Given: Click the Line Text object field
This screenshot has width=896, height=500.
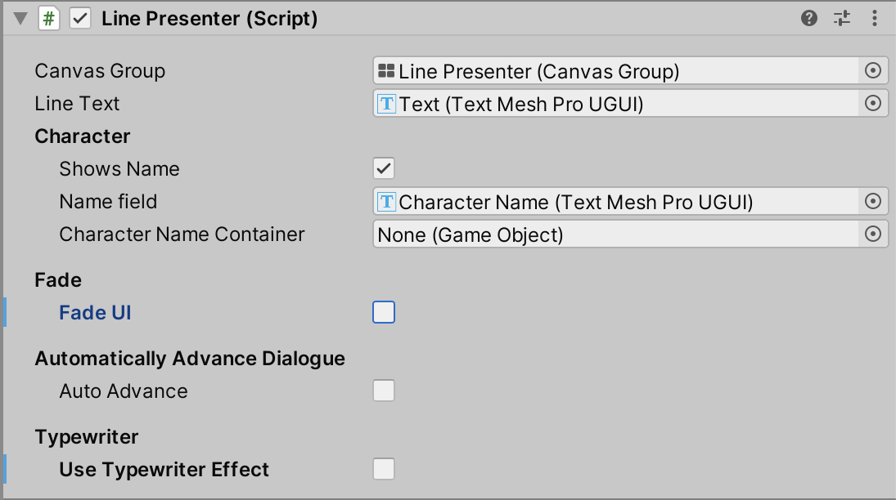Looking at the screenshot, I should pos(615,104).
